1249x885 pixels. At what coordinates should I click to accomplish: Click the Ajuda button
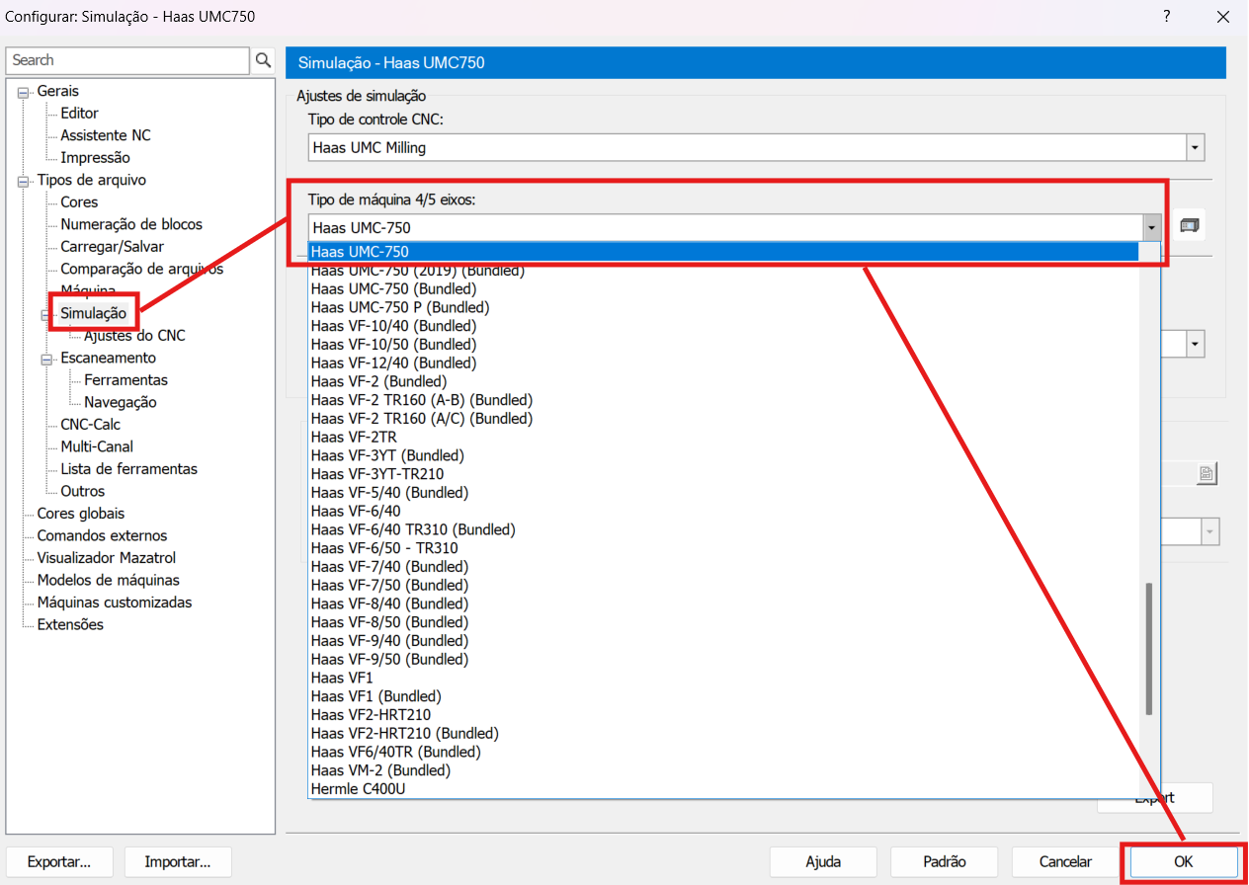[x=822, y=862]
